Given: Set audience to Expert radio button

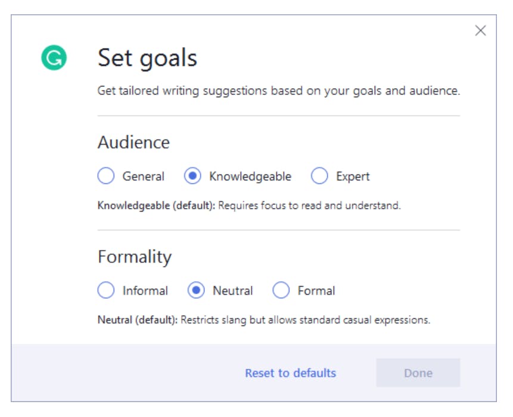Looking at the screenshot, I should point(319,176).
